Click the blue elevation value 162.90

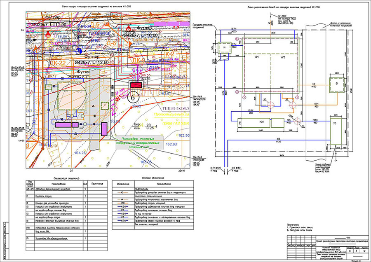pos(184,135)
